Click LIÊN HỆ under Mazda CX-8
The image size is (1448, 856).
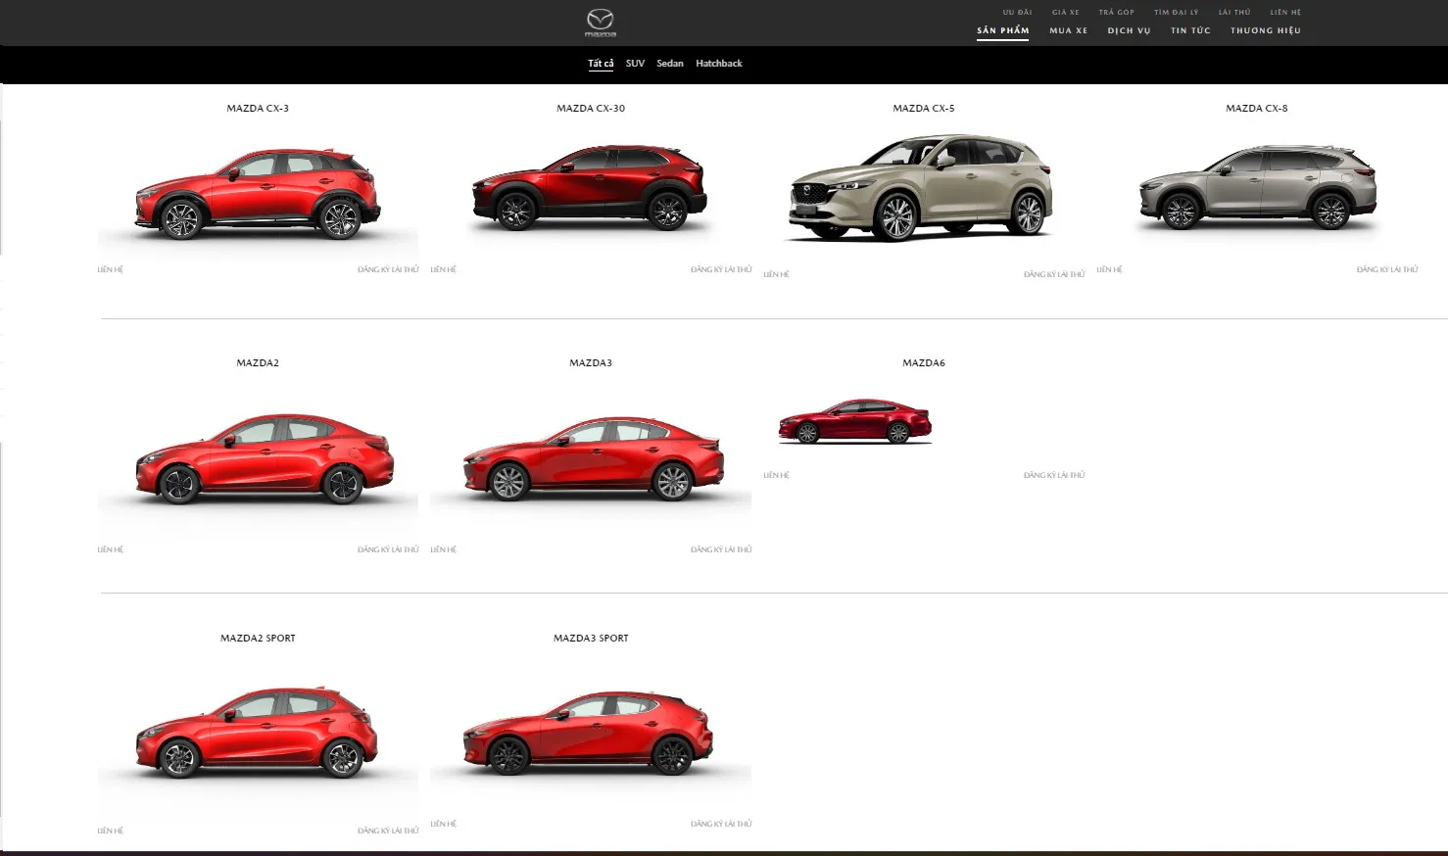1110,269
